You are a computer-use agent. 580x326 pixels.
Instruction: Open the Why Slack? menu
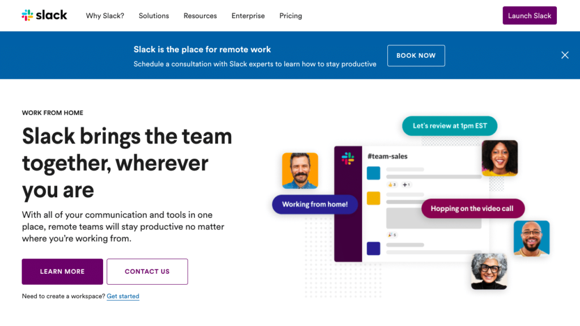105,16
